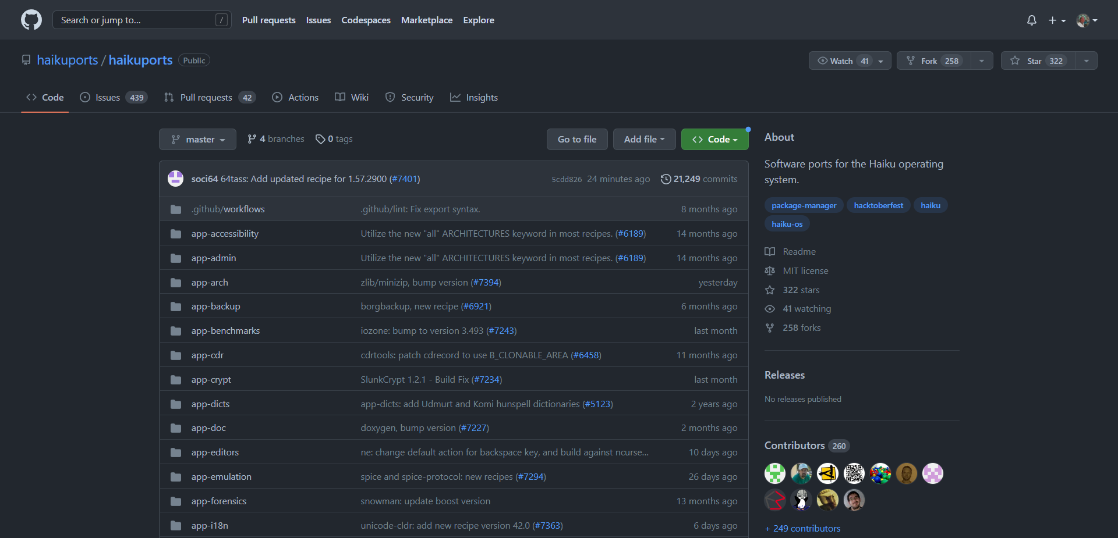Open the app-i18n folder
The image size is (1118, 538).
click(210, 526)
